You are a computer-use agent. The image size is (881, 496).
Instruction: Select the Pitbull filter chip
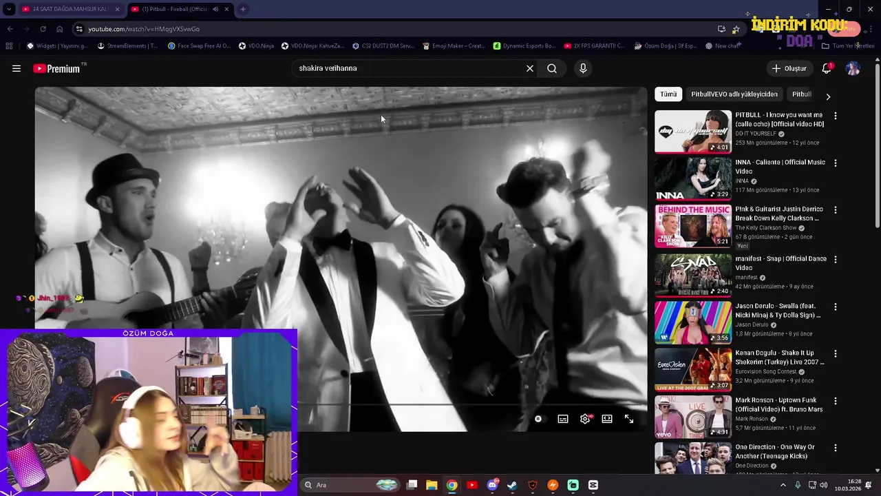801,94
